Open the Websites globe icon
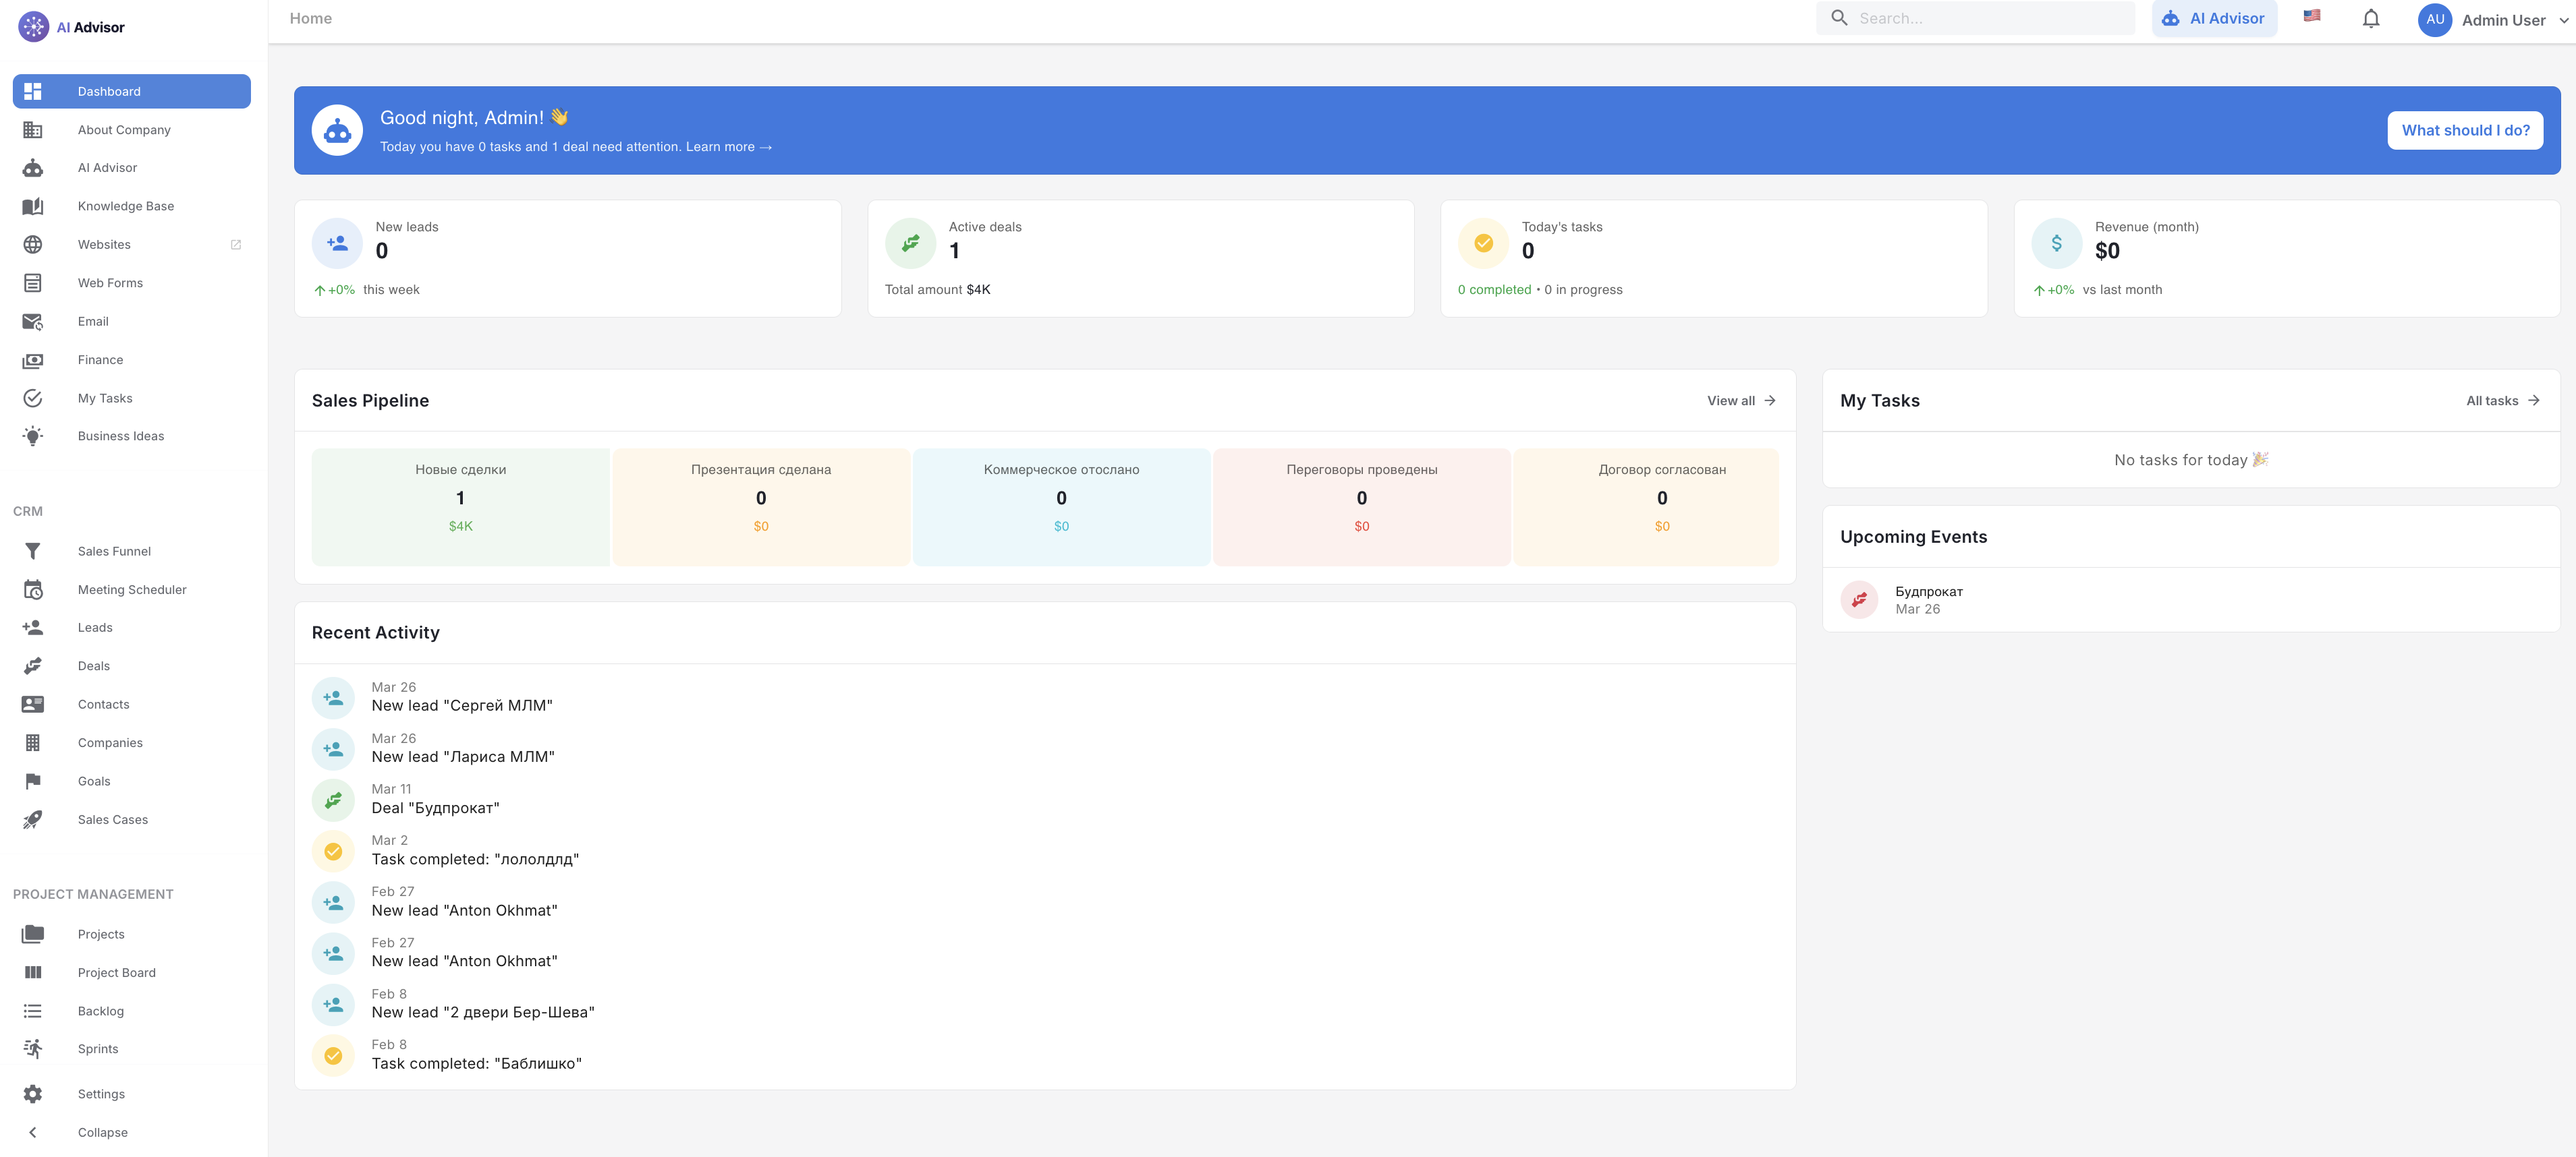This screenshot has width=2576, height=1157. pos(33,245)
